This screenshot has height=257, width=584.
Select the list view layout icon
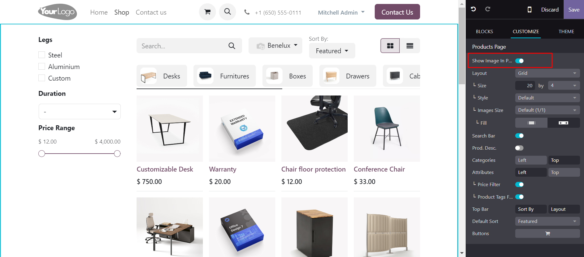[410, 46]
